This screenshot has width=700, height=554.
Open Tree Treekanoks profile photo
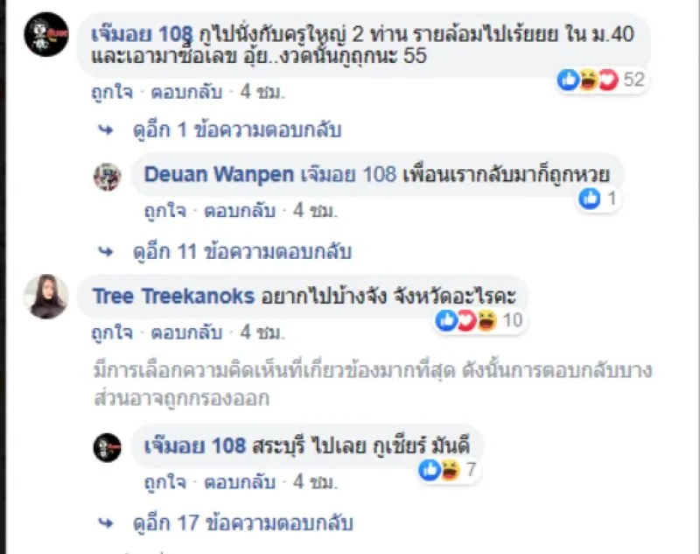(46, 297)
